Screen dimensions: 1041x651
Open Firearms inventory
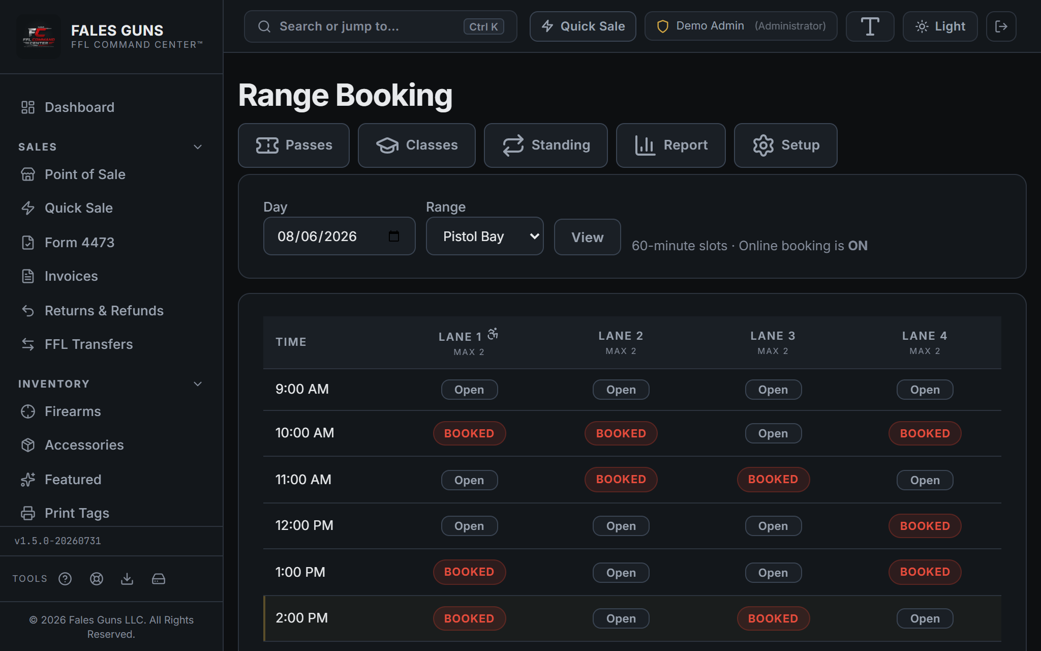point(111,411)
